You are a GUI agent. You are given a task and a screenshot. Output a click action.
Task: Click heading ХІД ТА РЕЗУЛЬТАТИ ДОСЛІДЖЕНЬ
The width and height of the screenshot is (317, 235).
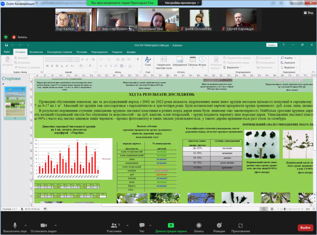click(161, 95)
